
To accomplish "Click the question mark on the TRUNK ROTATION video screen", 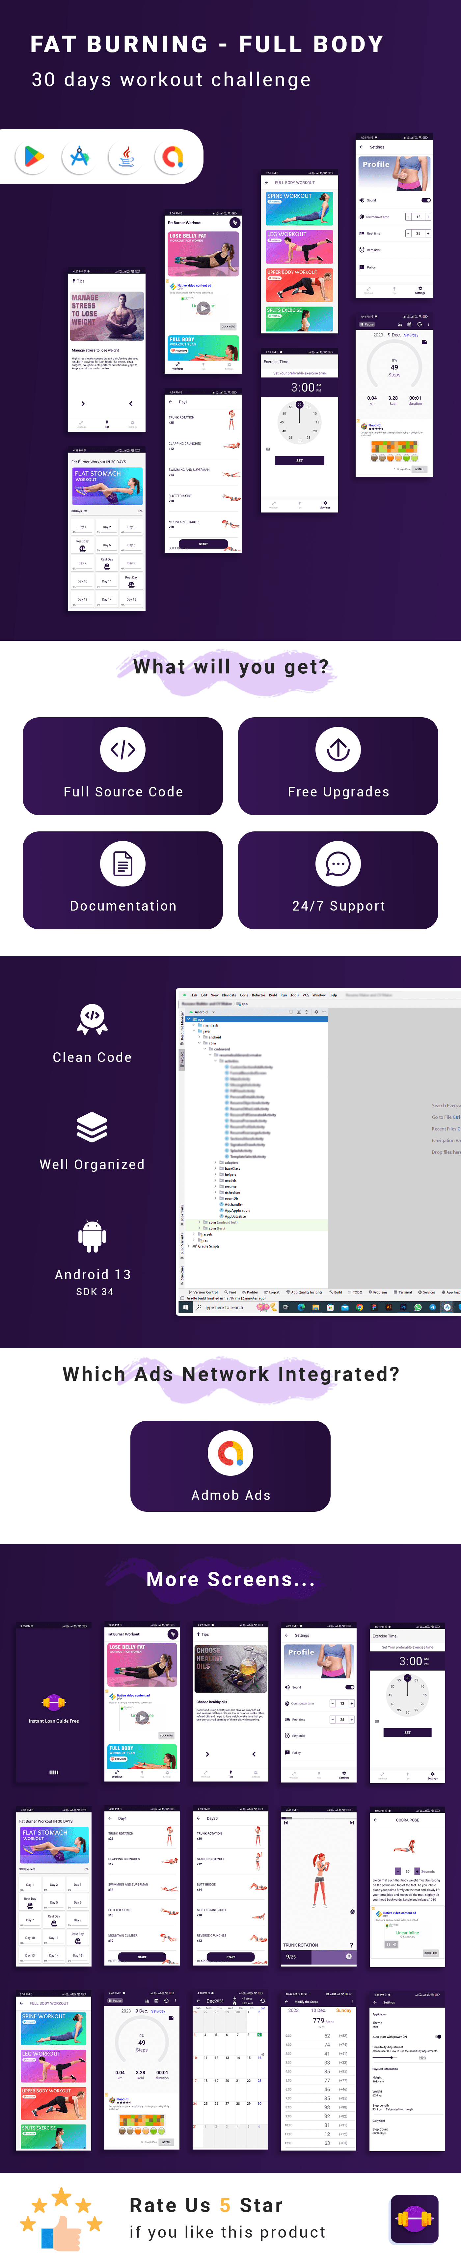I will tap(352, 1945).
